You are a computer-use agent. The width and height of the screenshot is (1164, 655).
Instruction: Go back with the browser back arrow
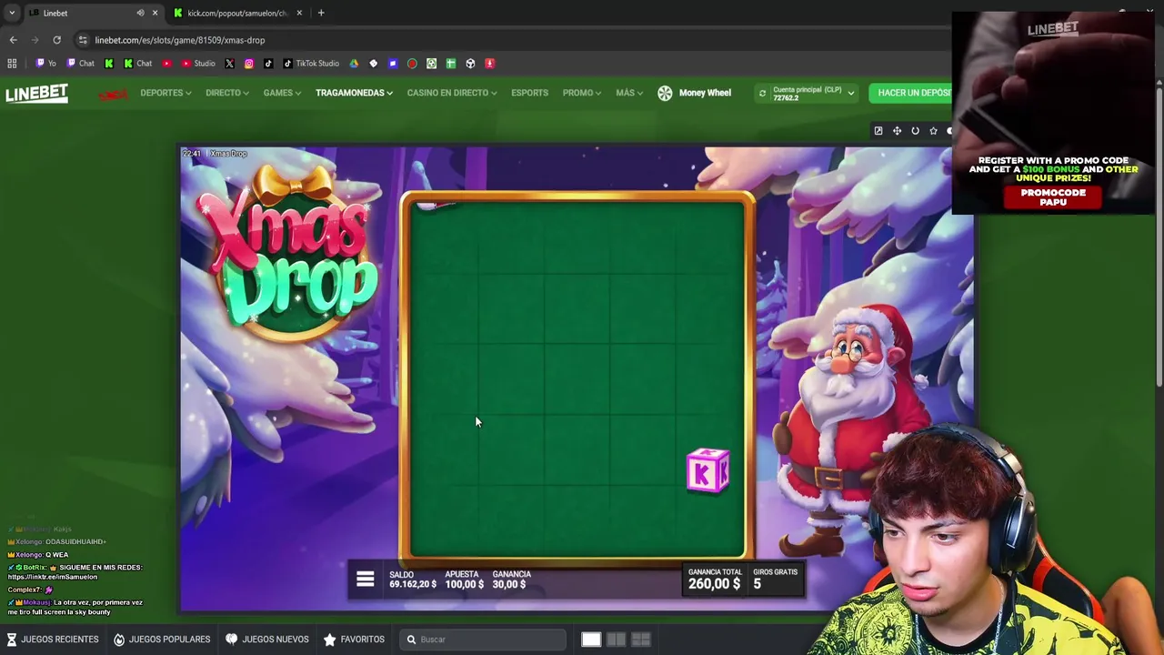(13, 40)
